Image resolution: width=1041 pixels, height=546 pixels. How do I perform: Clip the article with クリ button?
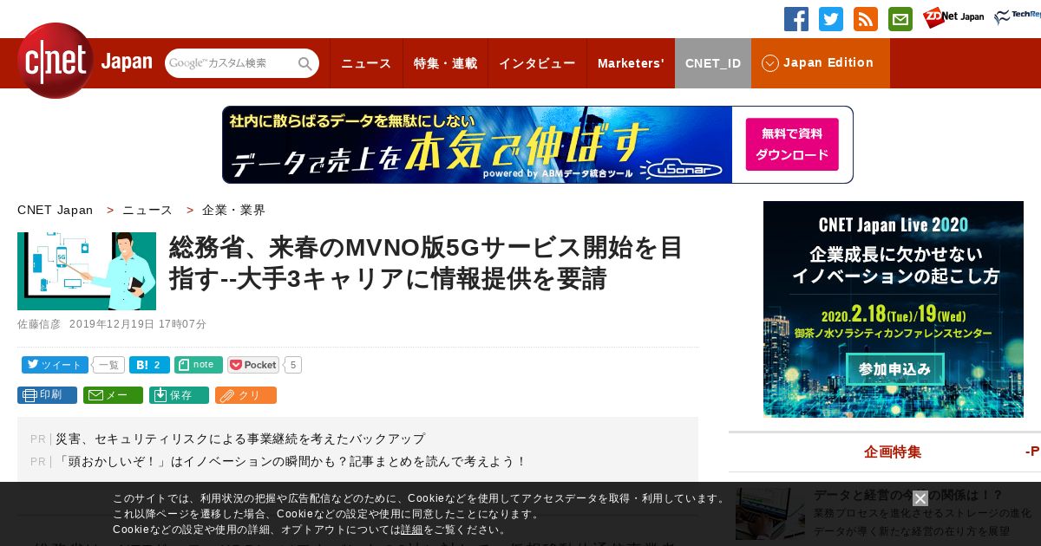246,395
